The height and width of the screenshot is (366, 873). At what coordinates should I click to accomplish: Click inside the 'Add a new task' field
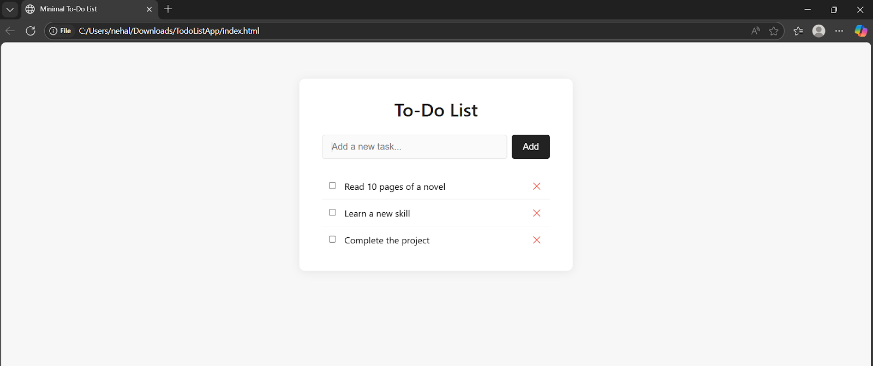pyautogui.click(x=414, y=146)
